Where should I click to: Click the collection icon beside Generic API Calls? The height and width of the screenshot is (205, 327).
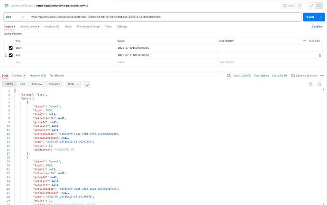[x=7, y=6]
